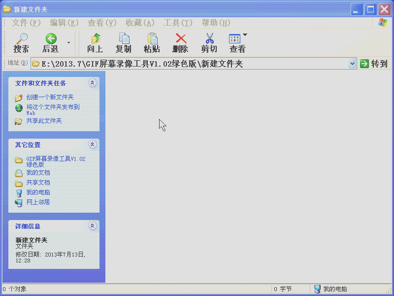The height and width of the screenshot is (296, 394).
Task: Click the network icon beside 网上邻居
Action: point(19,203)
